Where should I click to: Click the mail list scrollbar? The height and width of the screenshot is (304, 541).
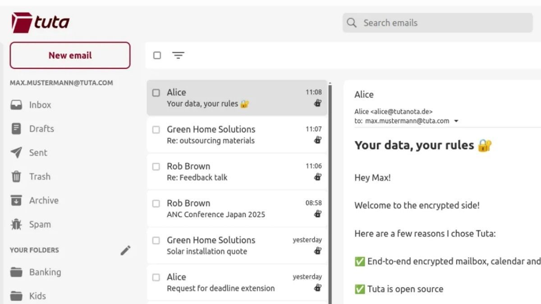330,194
